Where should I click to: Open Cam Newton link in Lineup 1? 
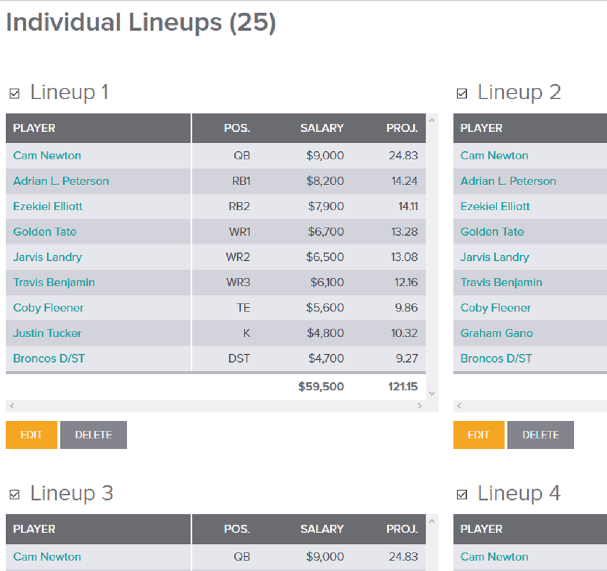tap(47, 155)
